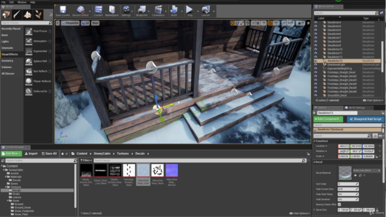Toggle visibility eye for GroundDirt_Decal
This screenshot has width=386, height=217.
tap(315, 95)
